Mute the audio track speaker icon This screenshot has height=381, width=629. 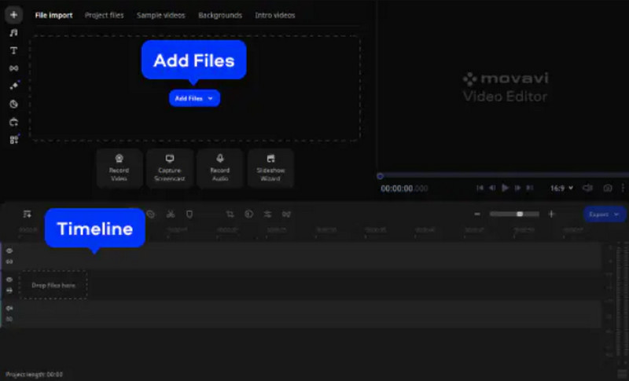pyautogui.click(x=9, y=309)
